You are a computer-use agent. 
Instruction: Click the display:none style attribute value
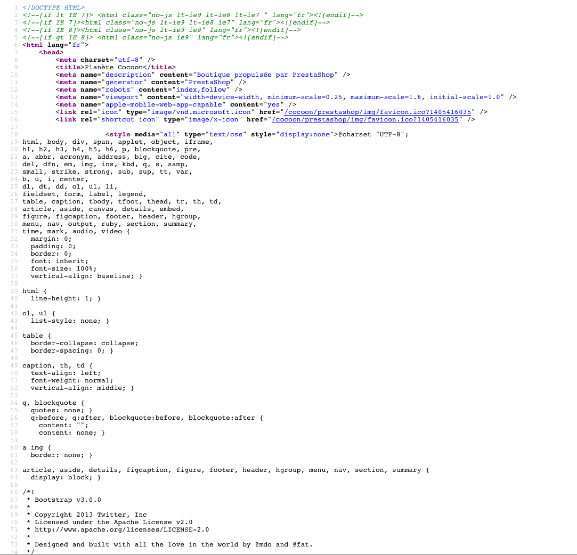pyautogui.click(x=305, y=134)
